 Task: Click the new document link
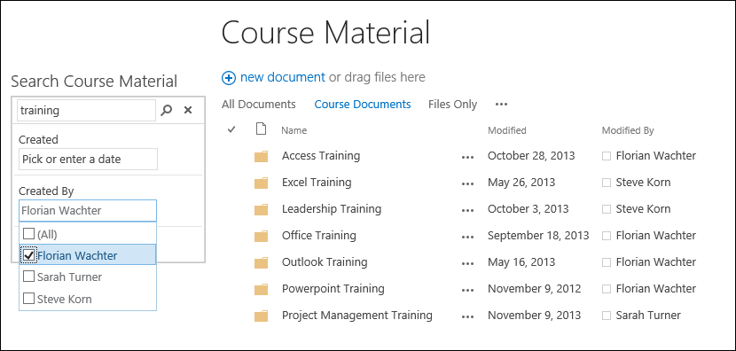tap(283, 77)
